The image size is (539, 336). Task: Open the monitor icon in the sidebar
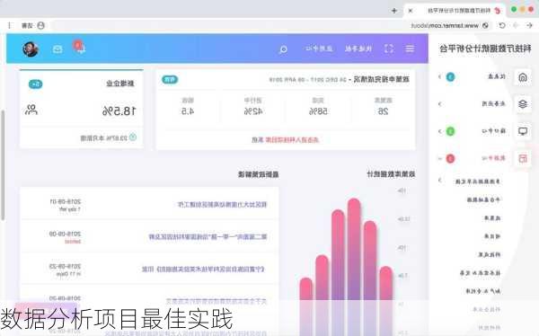click(523, 131)
